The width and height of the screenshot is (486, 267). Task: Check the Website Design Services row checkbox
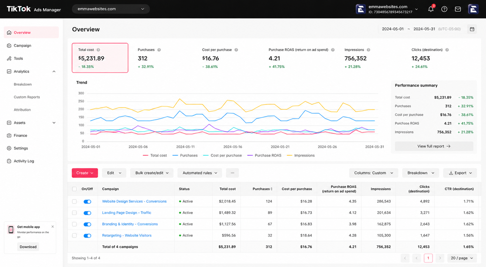point(74,202)
